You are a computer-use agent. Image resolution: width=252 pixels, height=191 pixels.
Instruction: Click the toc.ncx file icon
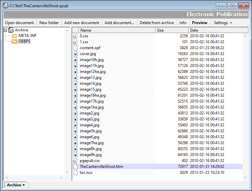click(76, 173)
